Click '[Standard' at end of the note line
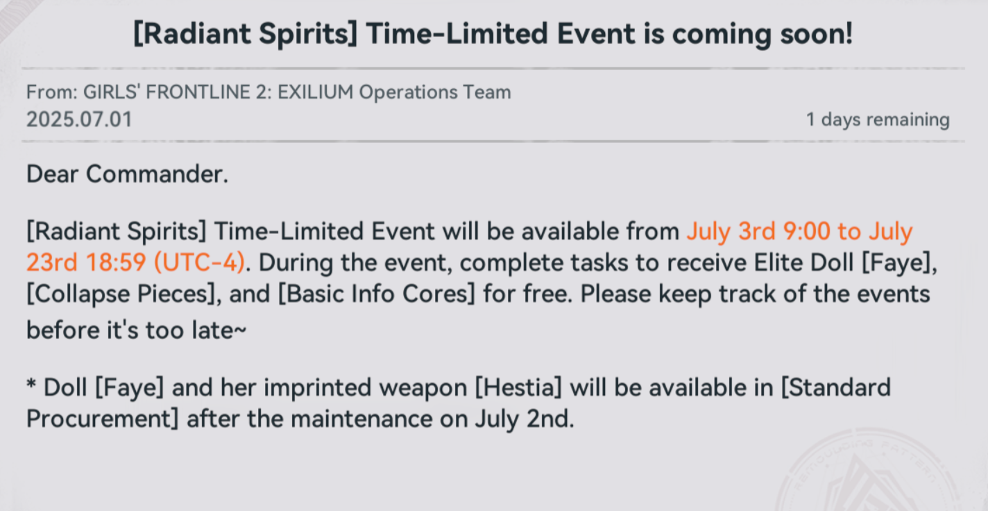 836,387
